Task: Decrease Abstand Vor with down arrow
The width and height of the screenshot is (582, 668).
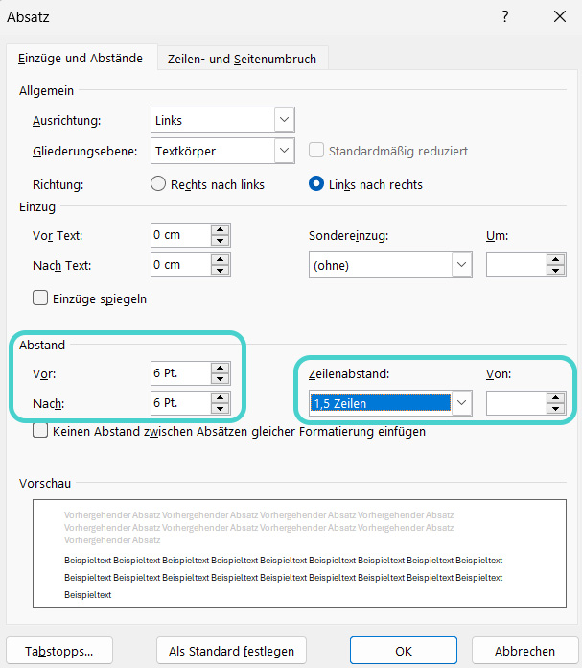Action: click(x=221, y=379)
